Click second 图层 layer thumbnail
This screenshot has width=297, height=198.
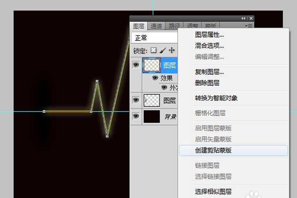click(x=152, y=100)
